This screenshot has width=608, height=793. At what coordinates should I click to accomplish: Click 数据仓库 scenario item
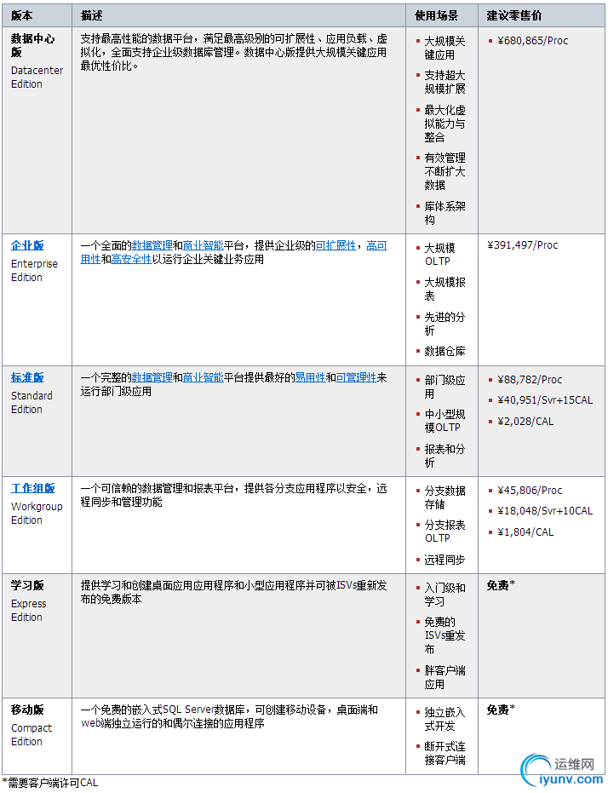(445, 352)
